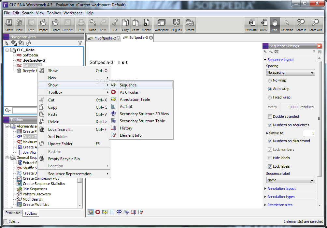Click the Paste toolbar icon
Viewport: 327px width, 228px height.
pyautogui.click(x=136, y=25)
